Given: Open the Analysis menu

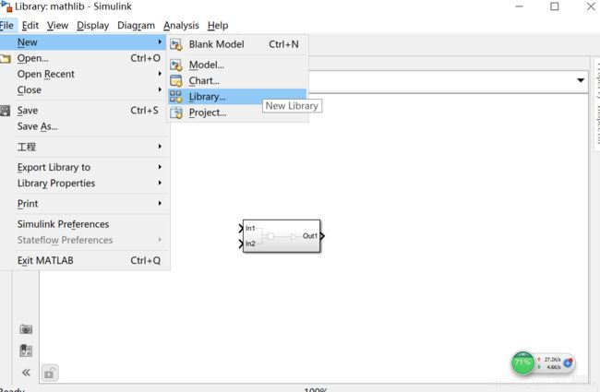Looking at the screenshot, I should pyautogui.click(x=181, y=26).
